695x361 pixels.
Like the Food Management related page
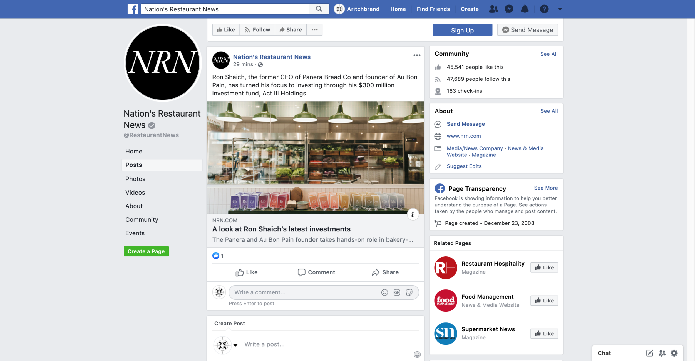coord(544,301)
